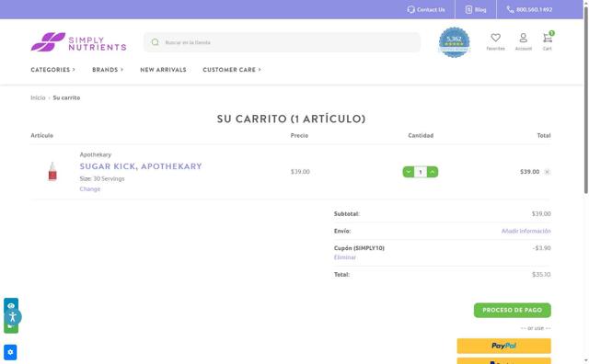Open the Sugar Kick product thumbnail
The image size is (589, 364).
(x=52, y=172)
